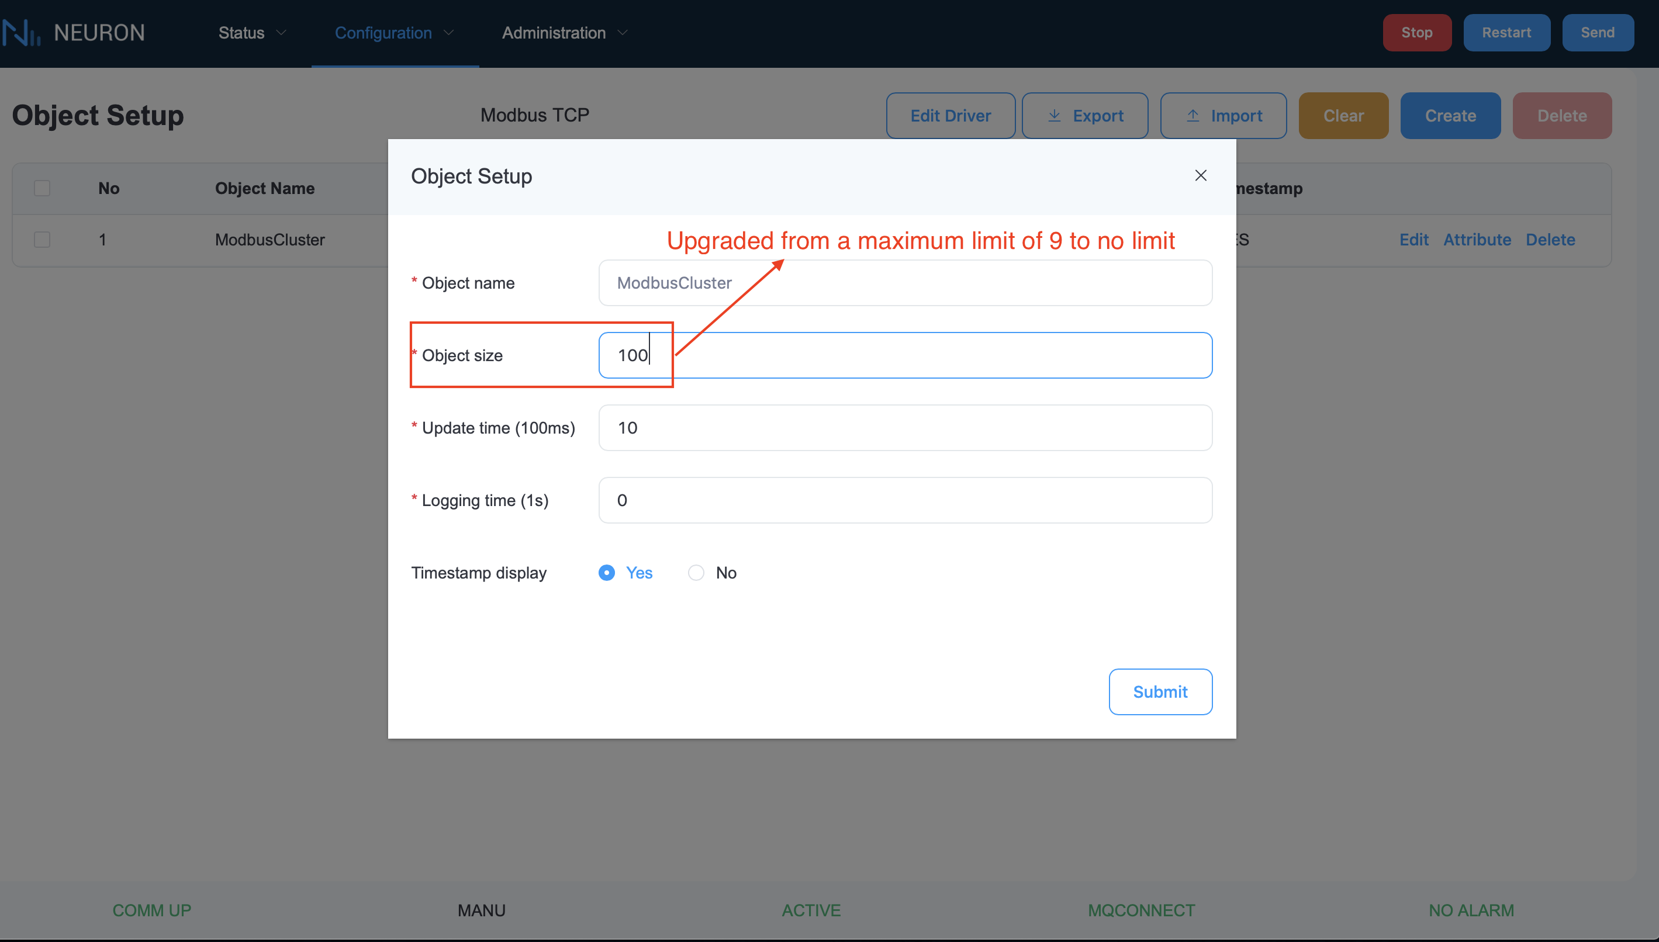The width and height of the screenshot is (1659, 942).
Task: Click the Restart button
Action: (1506, 32)
